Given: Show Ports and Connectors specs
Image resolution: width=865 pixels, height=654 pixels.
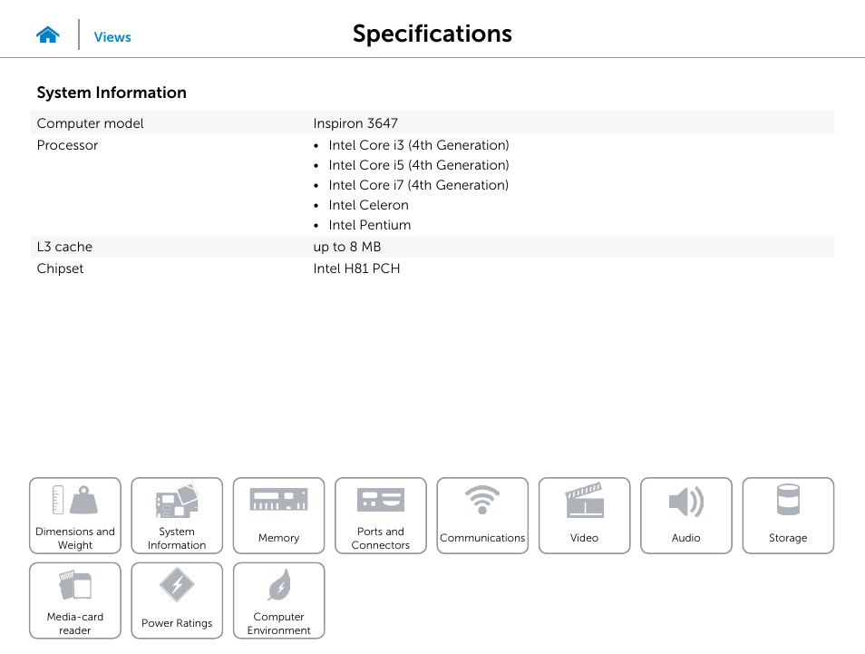Looking at the screenshot, I should [381, 515].
